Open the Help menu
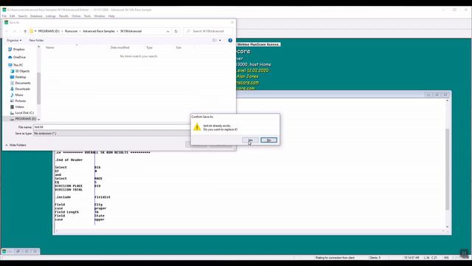This screenshot has width=472, height=266. click(x=111, y=16)
